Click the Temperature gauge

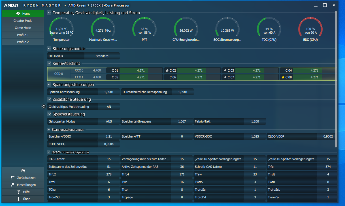pyautogui.click(x=61, y=29)
